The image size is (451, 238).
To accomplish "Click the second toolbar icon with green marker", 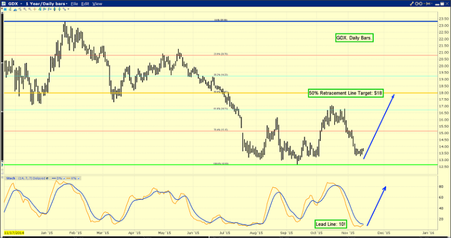I will (10, 9).
